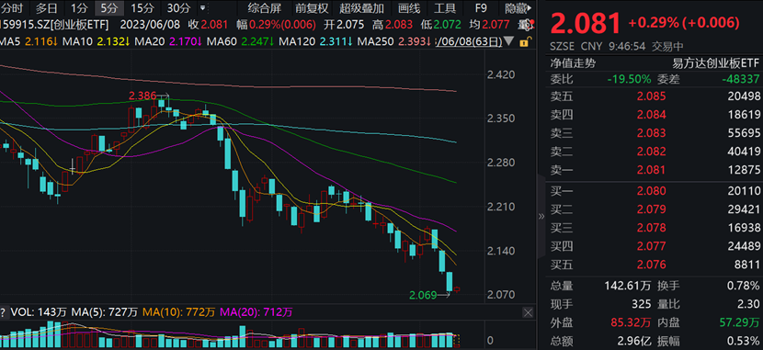Viewport: 763px width, 350px height.
Task: Select the VOL: 143万 volume label
Action: pos(39,311)
